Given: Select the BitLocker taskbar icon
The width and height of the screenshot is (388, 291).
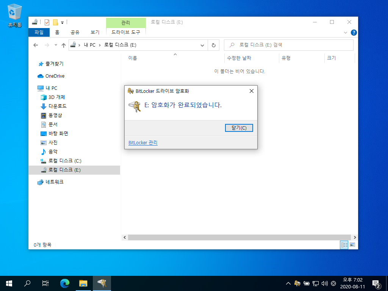Looking at the screenshot, I should [102, 283].
